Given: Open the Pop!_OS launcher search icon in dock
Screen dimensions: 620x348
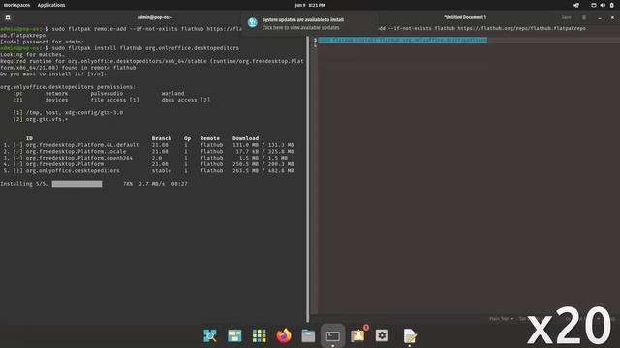Looking at the screenshot, I should pyautogui.click(x=210, y=335).
